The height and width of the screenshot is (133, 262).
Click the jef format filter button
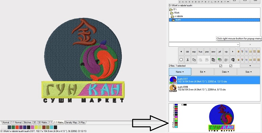[x=220, y=52]
